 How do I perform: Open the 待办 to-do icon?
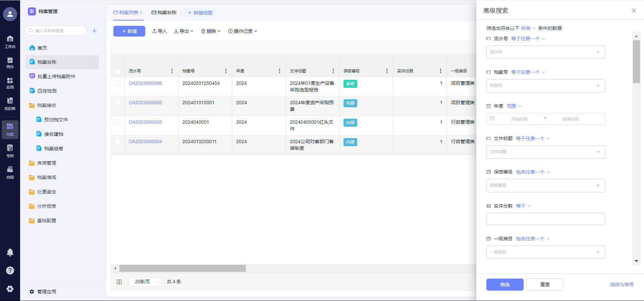pos(10,62)
